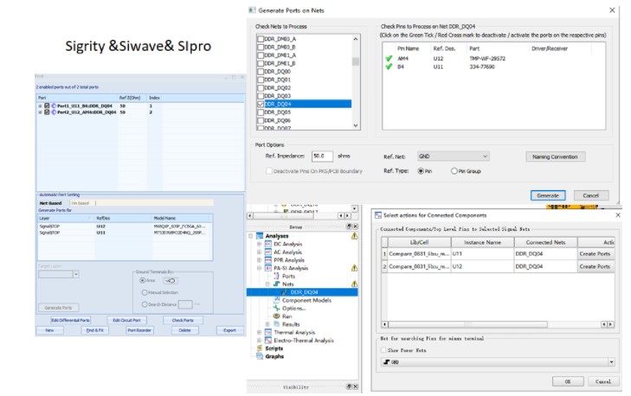This screenshot has width=631, height=396.
Task: Click the Options icon in Setup tree
Action: [276, 309]
